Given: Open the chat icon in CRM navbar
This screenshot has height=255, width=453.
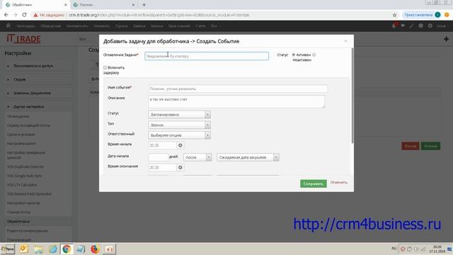Looking at the screenshot, I should tap(403, 25).
